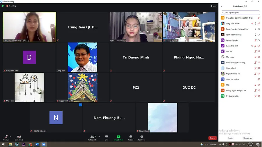Screen dimensions: 262x147
Task: Click the Invite button
Action: (231, 138)
